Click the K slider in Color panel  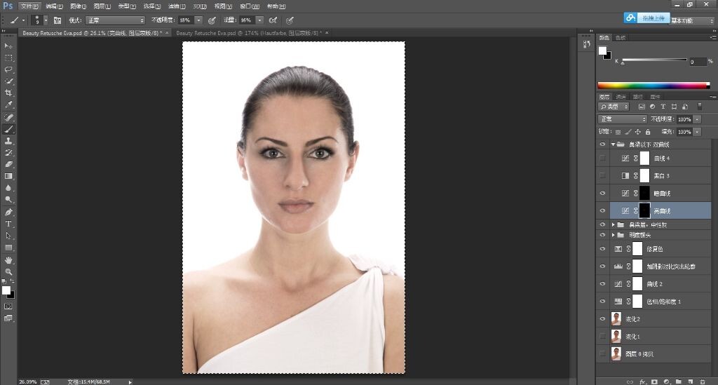coord(654,60)
